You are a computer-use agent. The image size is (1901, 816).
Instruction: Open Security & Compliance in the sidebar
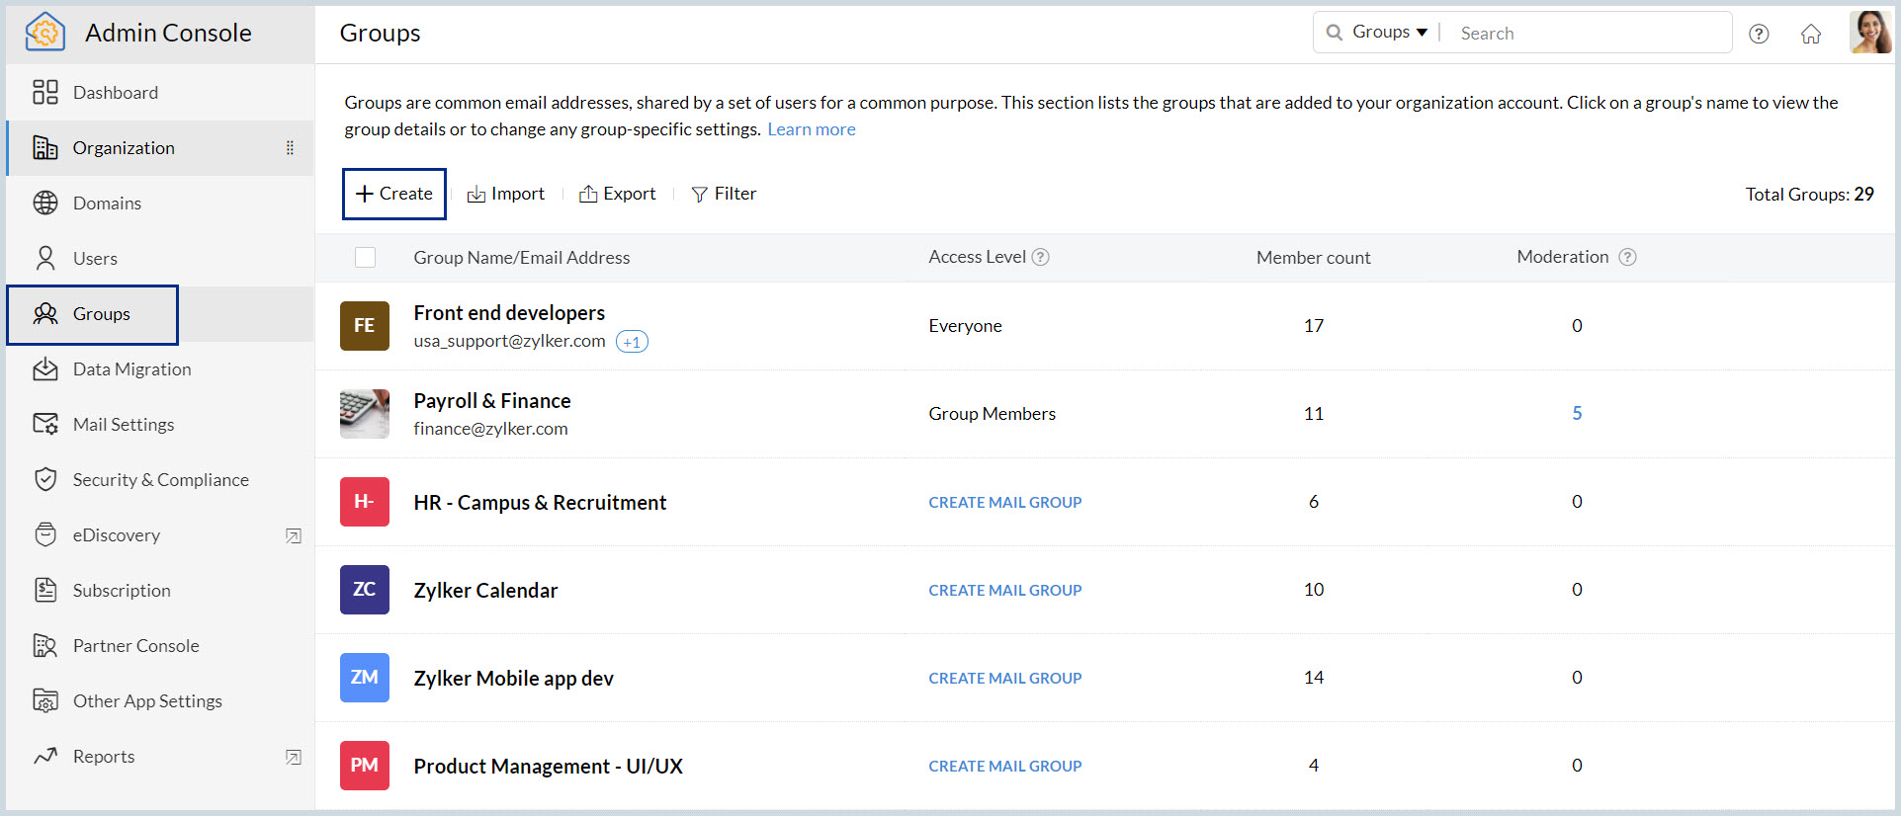(160, 480)
